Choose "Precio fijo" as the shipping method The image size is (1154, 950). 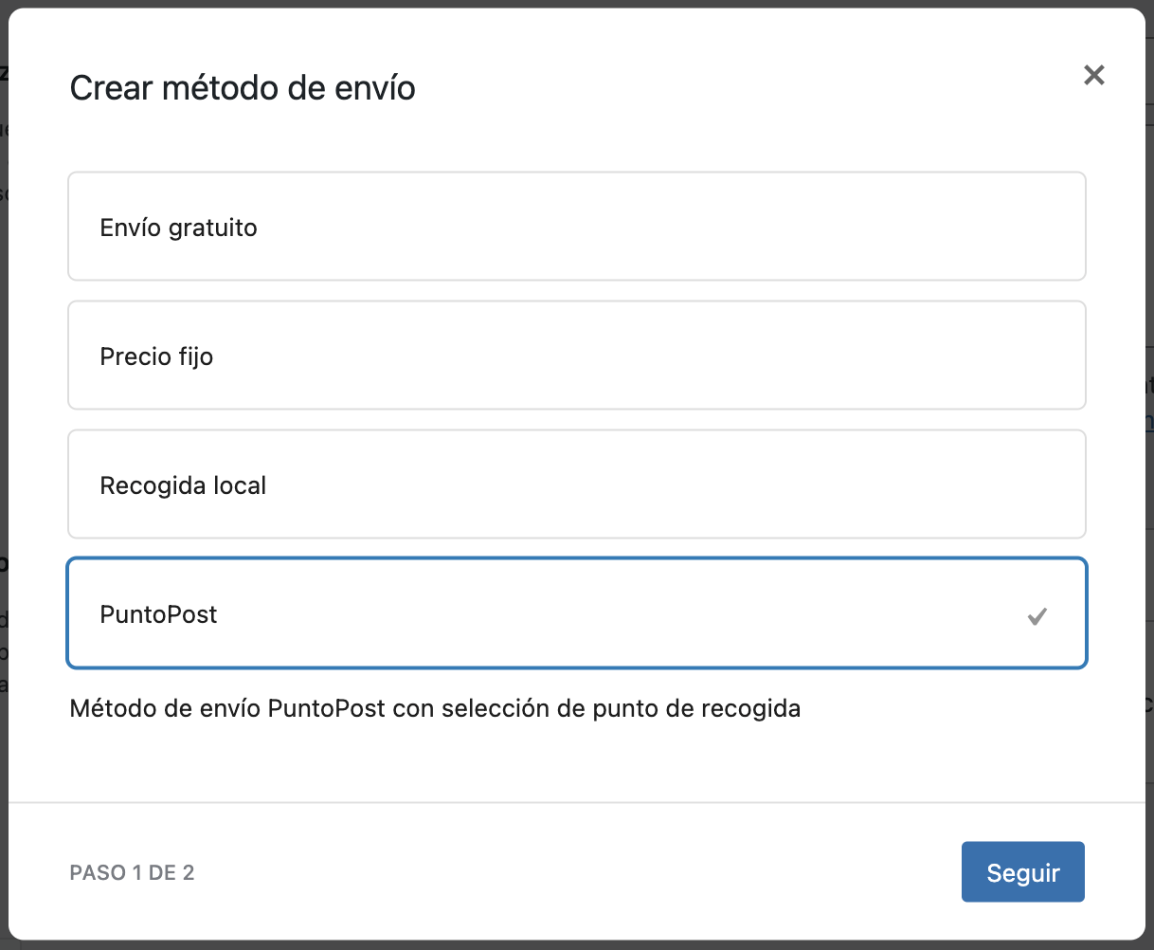(576, 356)
